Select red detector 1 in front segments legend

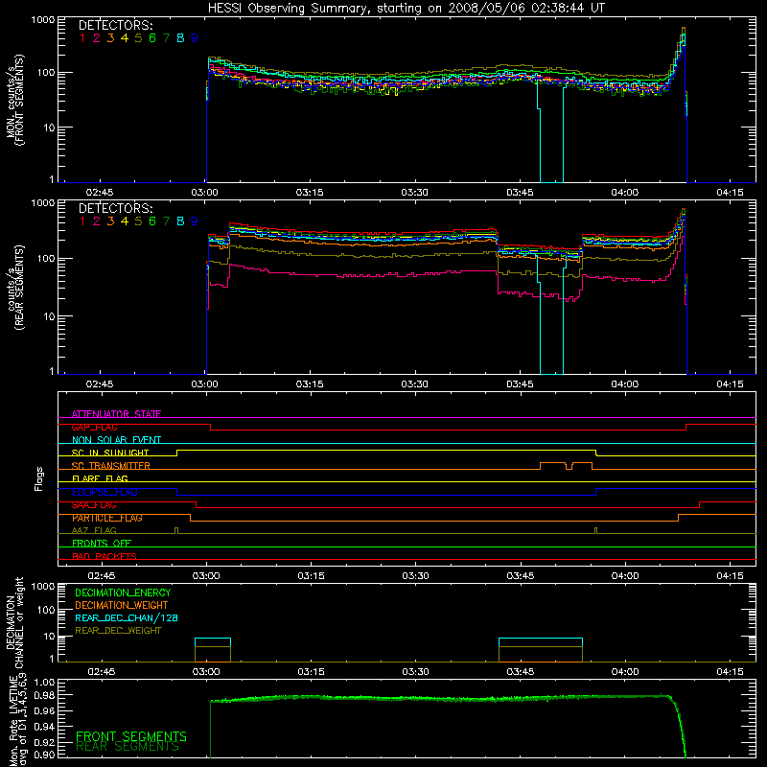82,38
